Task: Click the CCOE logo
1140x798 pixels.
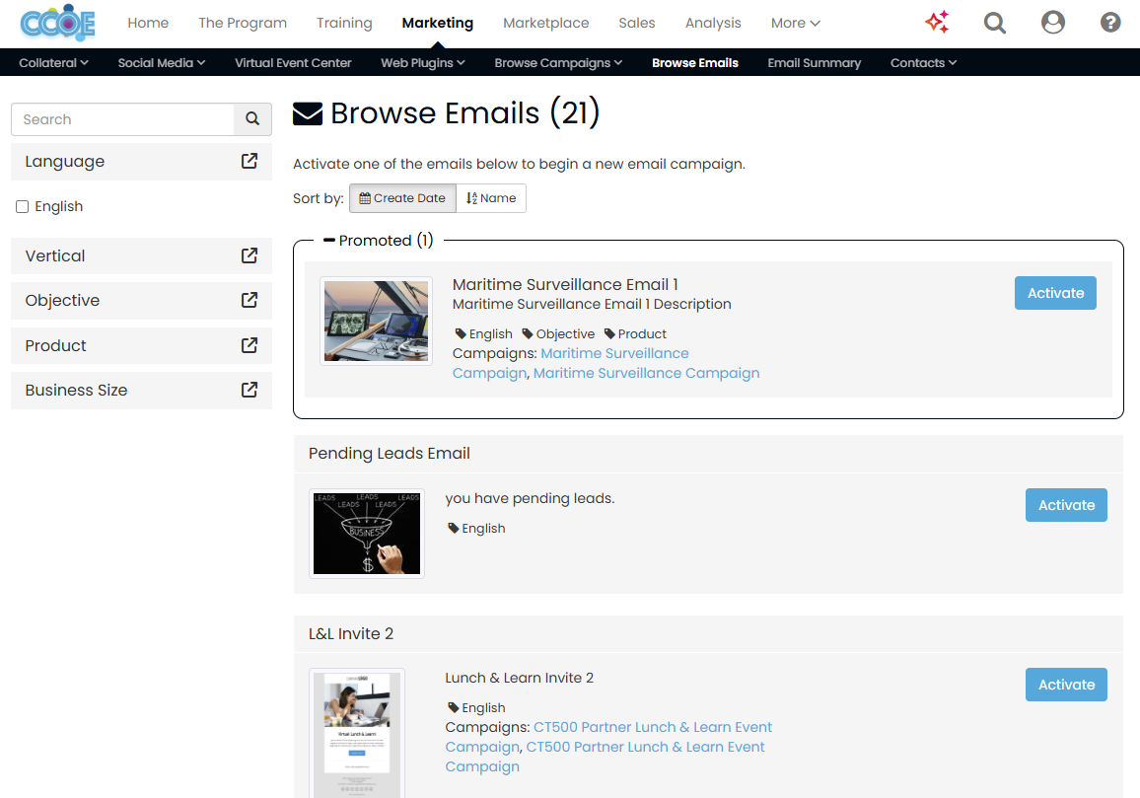Action: click(x=57, y=23)
